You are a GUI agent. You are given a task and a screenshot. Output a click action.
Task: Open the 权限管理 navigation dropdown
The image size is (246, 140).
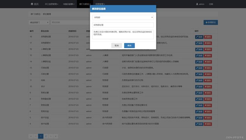coord(100,4)
